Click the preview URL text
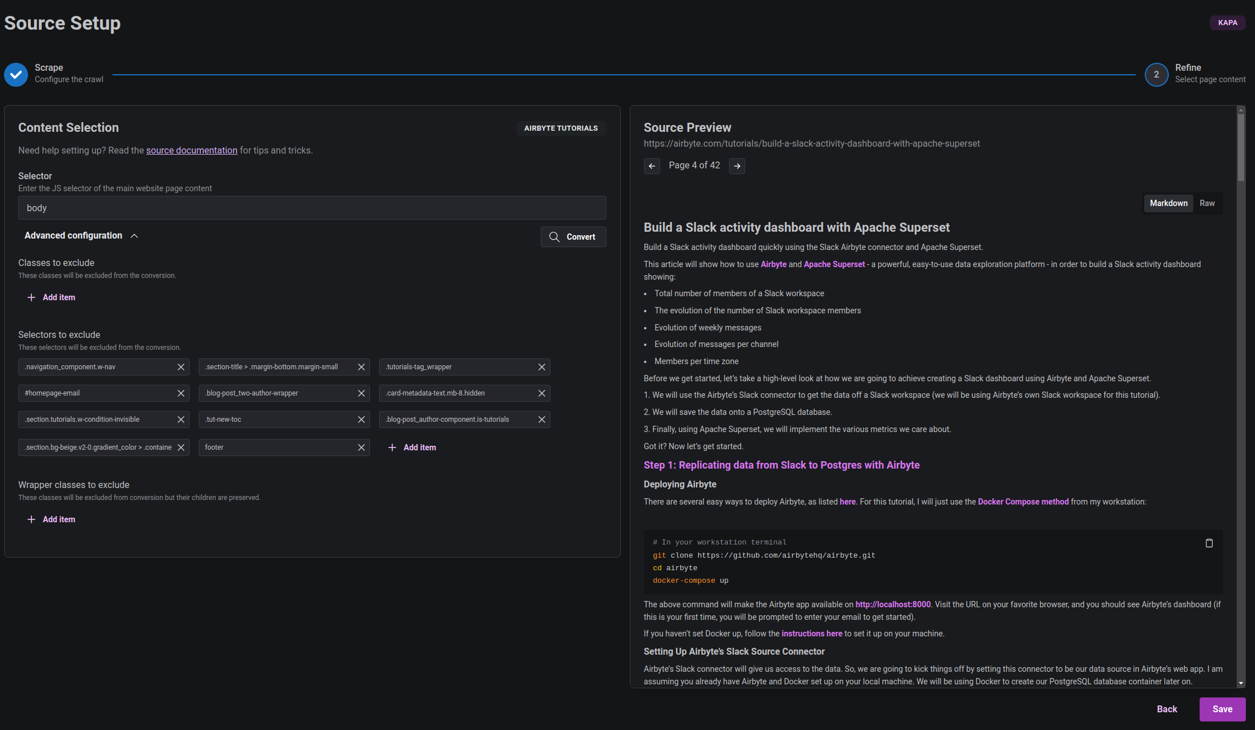This screenshot has width=1255, height=730. (x=811, y=144)
